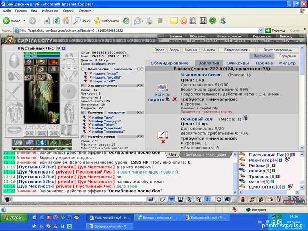Switch to the Эликсиры tab
This screenshot has height=231, width=308.
[238, 63]
